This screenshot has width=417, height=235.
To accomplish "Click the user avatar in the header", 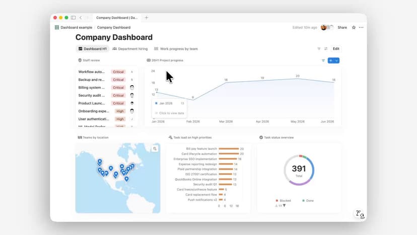I will (324, 27).
